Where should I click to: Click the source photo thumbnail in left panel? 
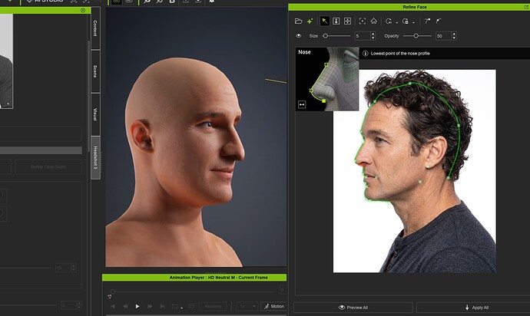(6, 61)
